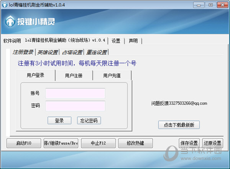This screenshot has width=230, height=169.
Task: Stop the script with 中止F12 button
Action: (x=98, y=143)
